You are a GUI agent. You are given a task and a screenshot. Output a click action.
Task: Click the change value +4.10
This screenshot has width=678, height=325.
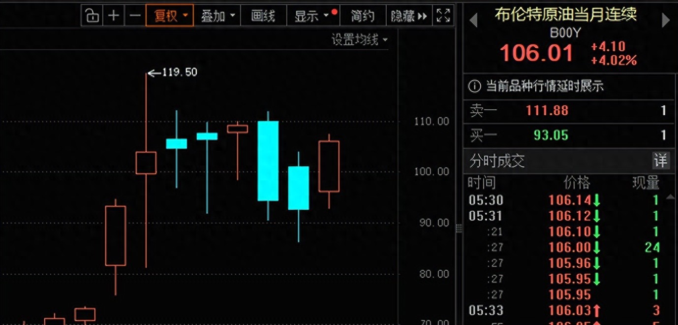[x=608, y=47]
